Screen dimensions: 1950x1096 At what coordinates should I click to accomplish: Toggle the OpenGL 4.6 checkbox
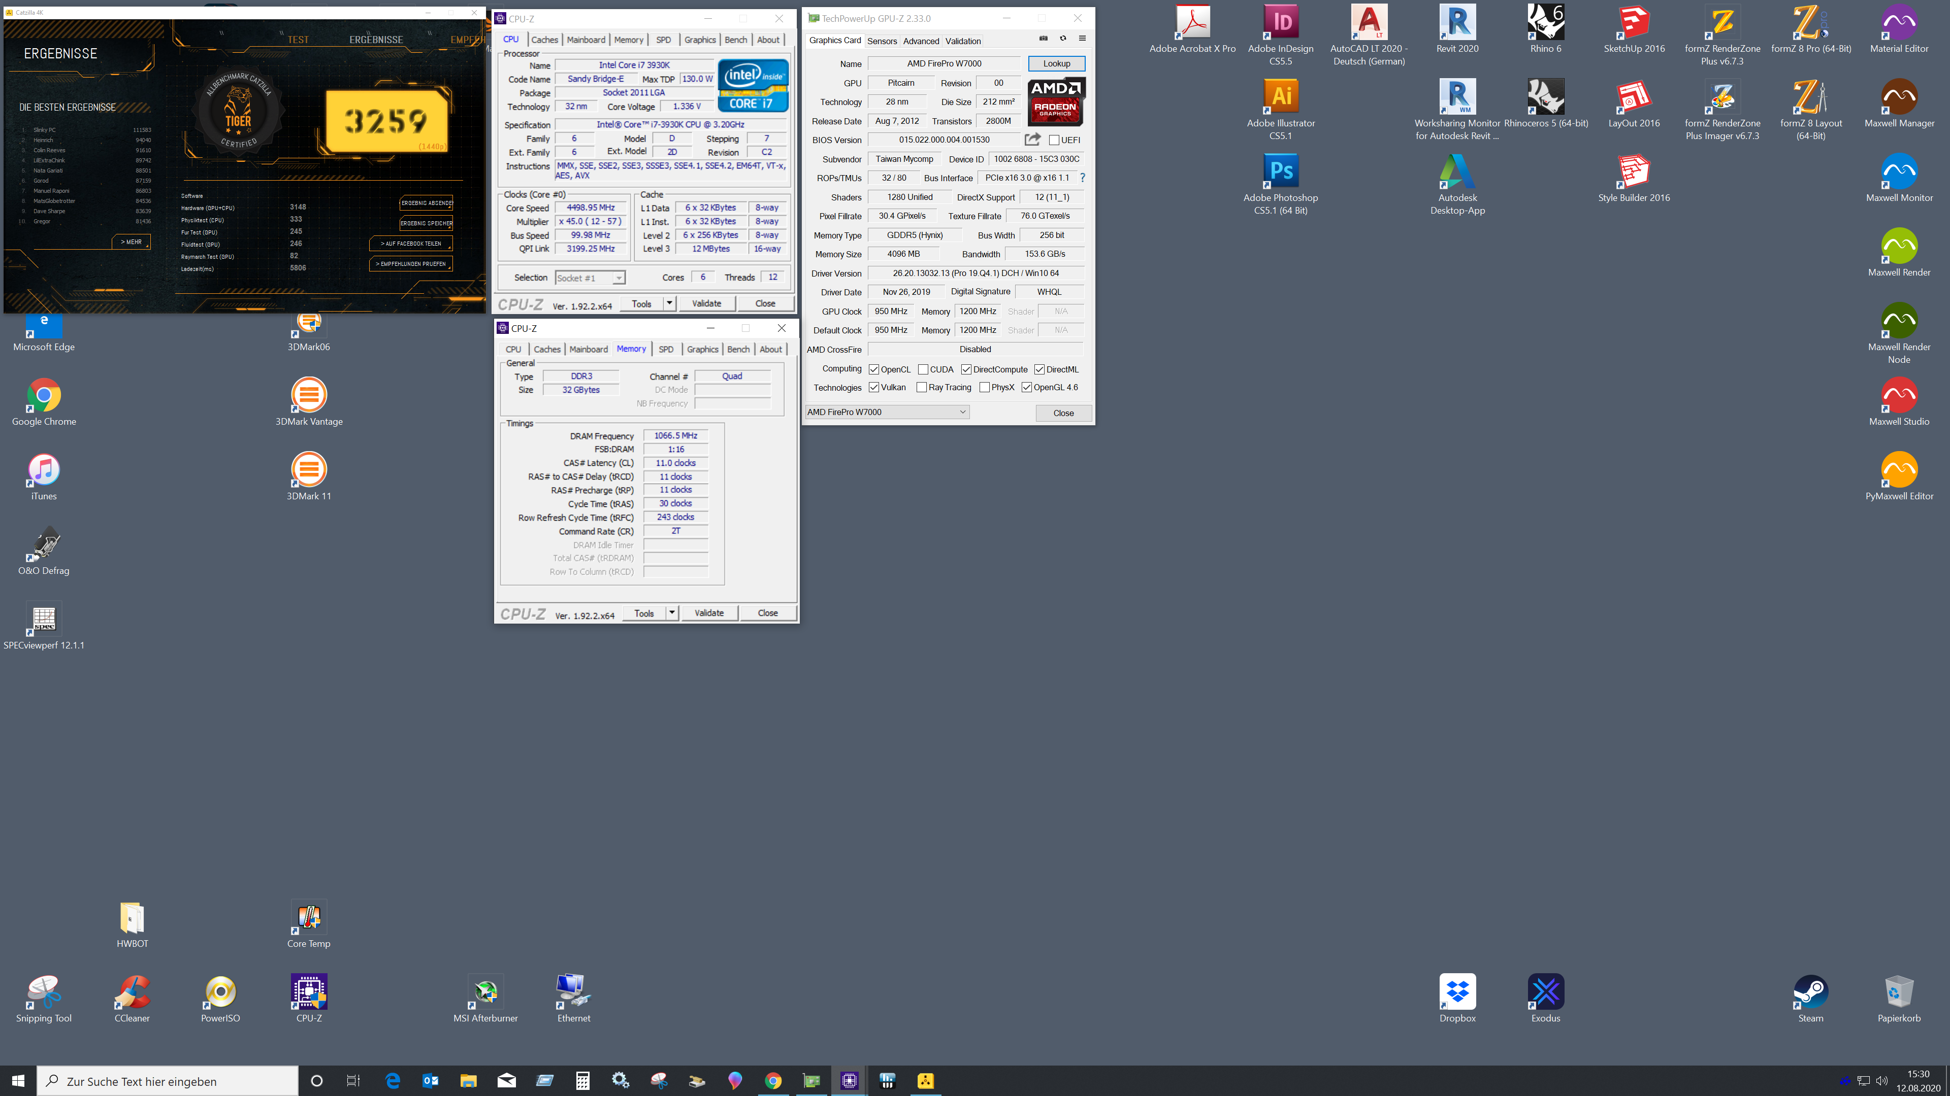[x=1026, y=387]
